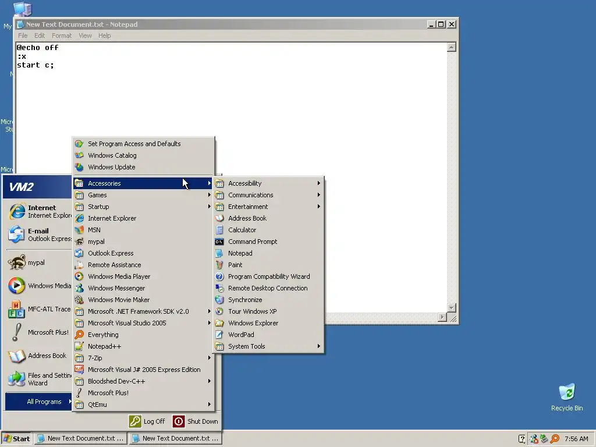Expand the Games folder
Image resolution: width=596 pixels, height=447 pixels.
click(x=144, y=195)
